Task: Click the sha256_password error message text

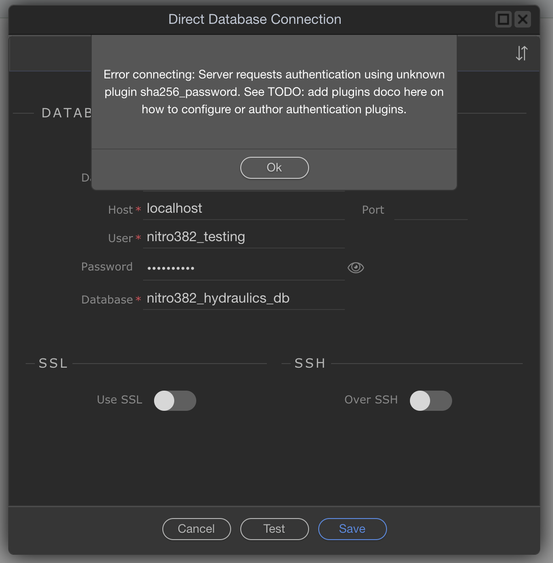Action: click(274, 92)
